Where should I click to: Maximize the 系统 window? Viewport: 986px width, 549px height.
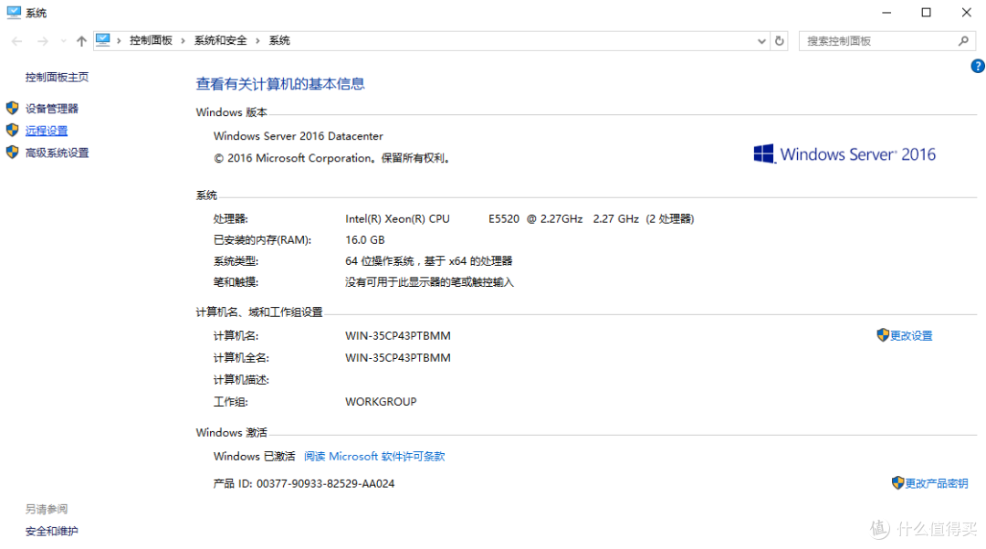click(927, 13)
